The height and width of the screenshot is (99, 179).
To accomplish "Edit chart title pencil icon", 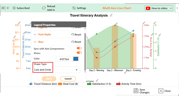I will (111, 15).
